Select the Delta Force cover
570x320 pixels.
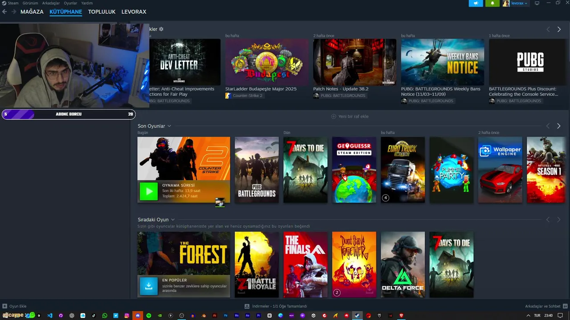click(403, 264)
